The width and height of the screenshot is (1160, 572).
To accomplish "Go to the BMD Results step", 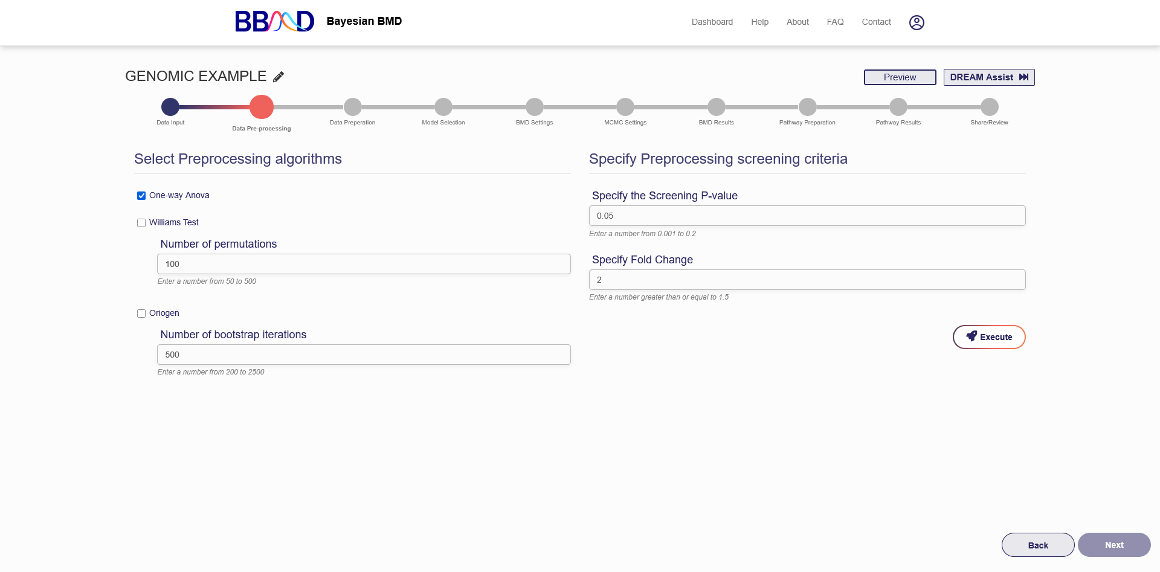I will click(716, 107).
